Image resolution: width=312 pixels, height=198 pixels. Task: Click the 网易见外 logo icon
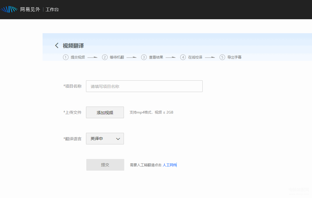pos(9,9)
